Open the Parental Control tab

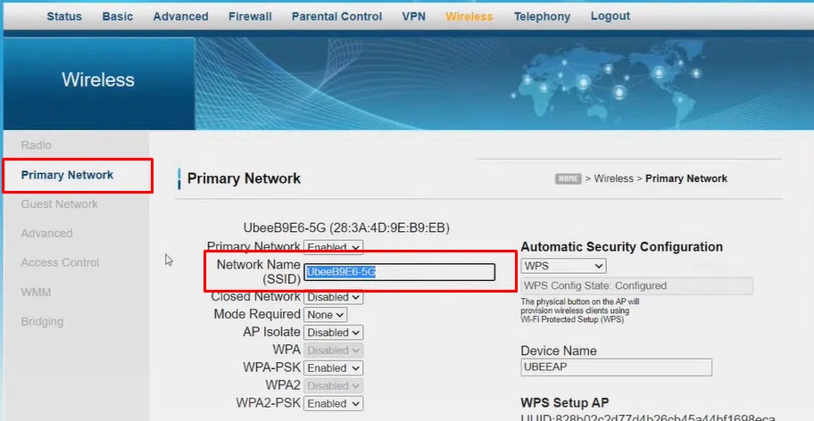pyautogui.click(x=338, y=16)
